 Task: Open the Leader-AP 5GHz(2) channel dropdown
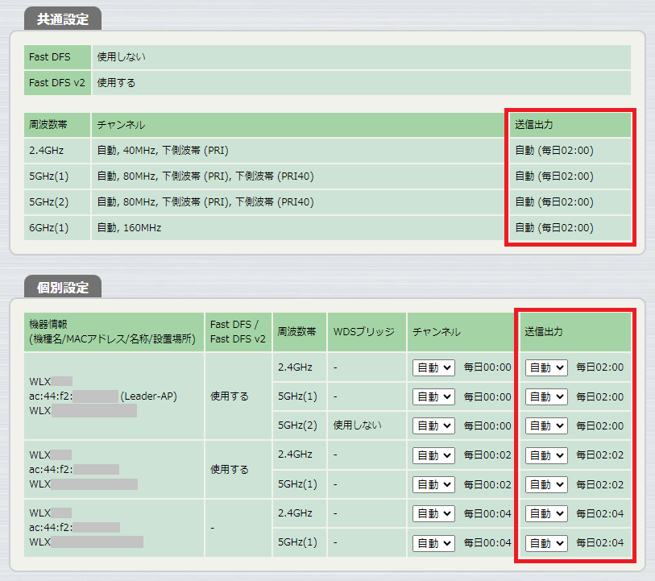[433, 425]
